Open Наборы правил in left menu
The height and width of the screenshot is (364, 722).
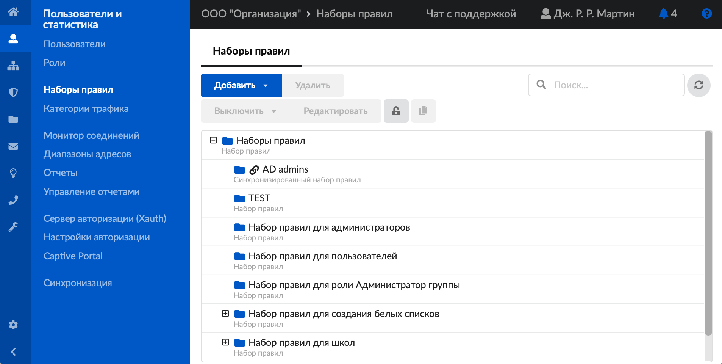pyautogui.click(x=78, y=89)
